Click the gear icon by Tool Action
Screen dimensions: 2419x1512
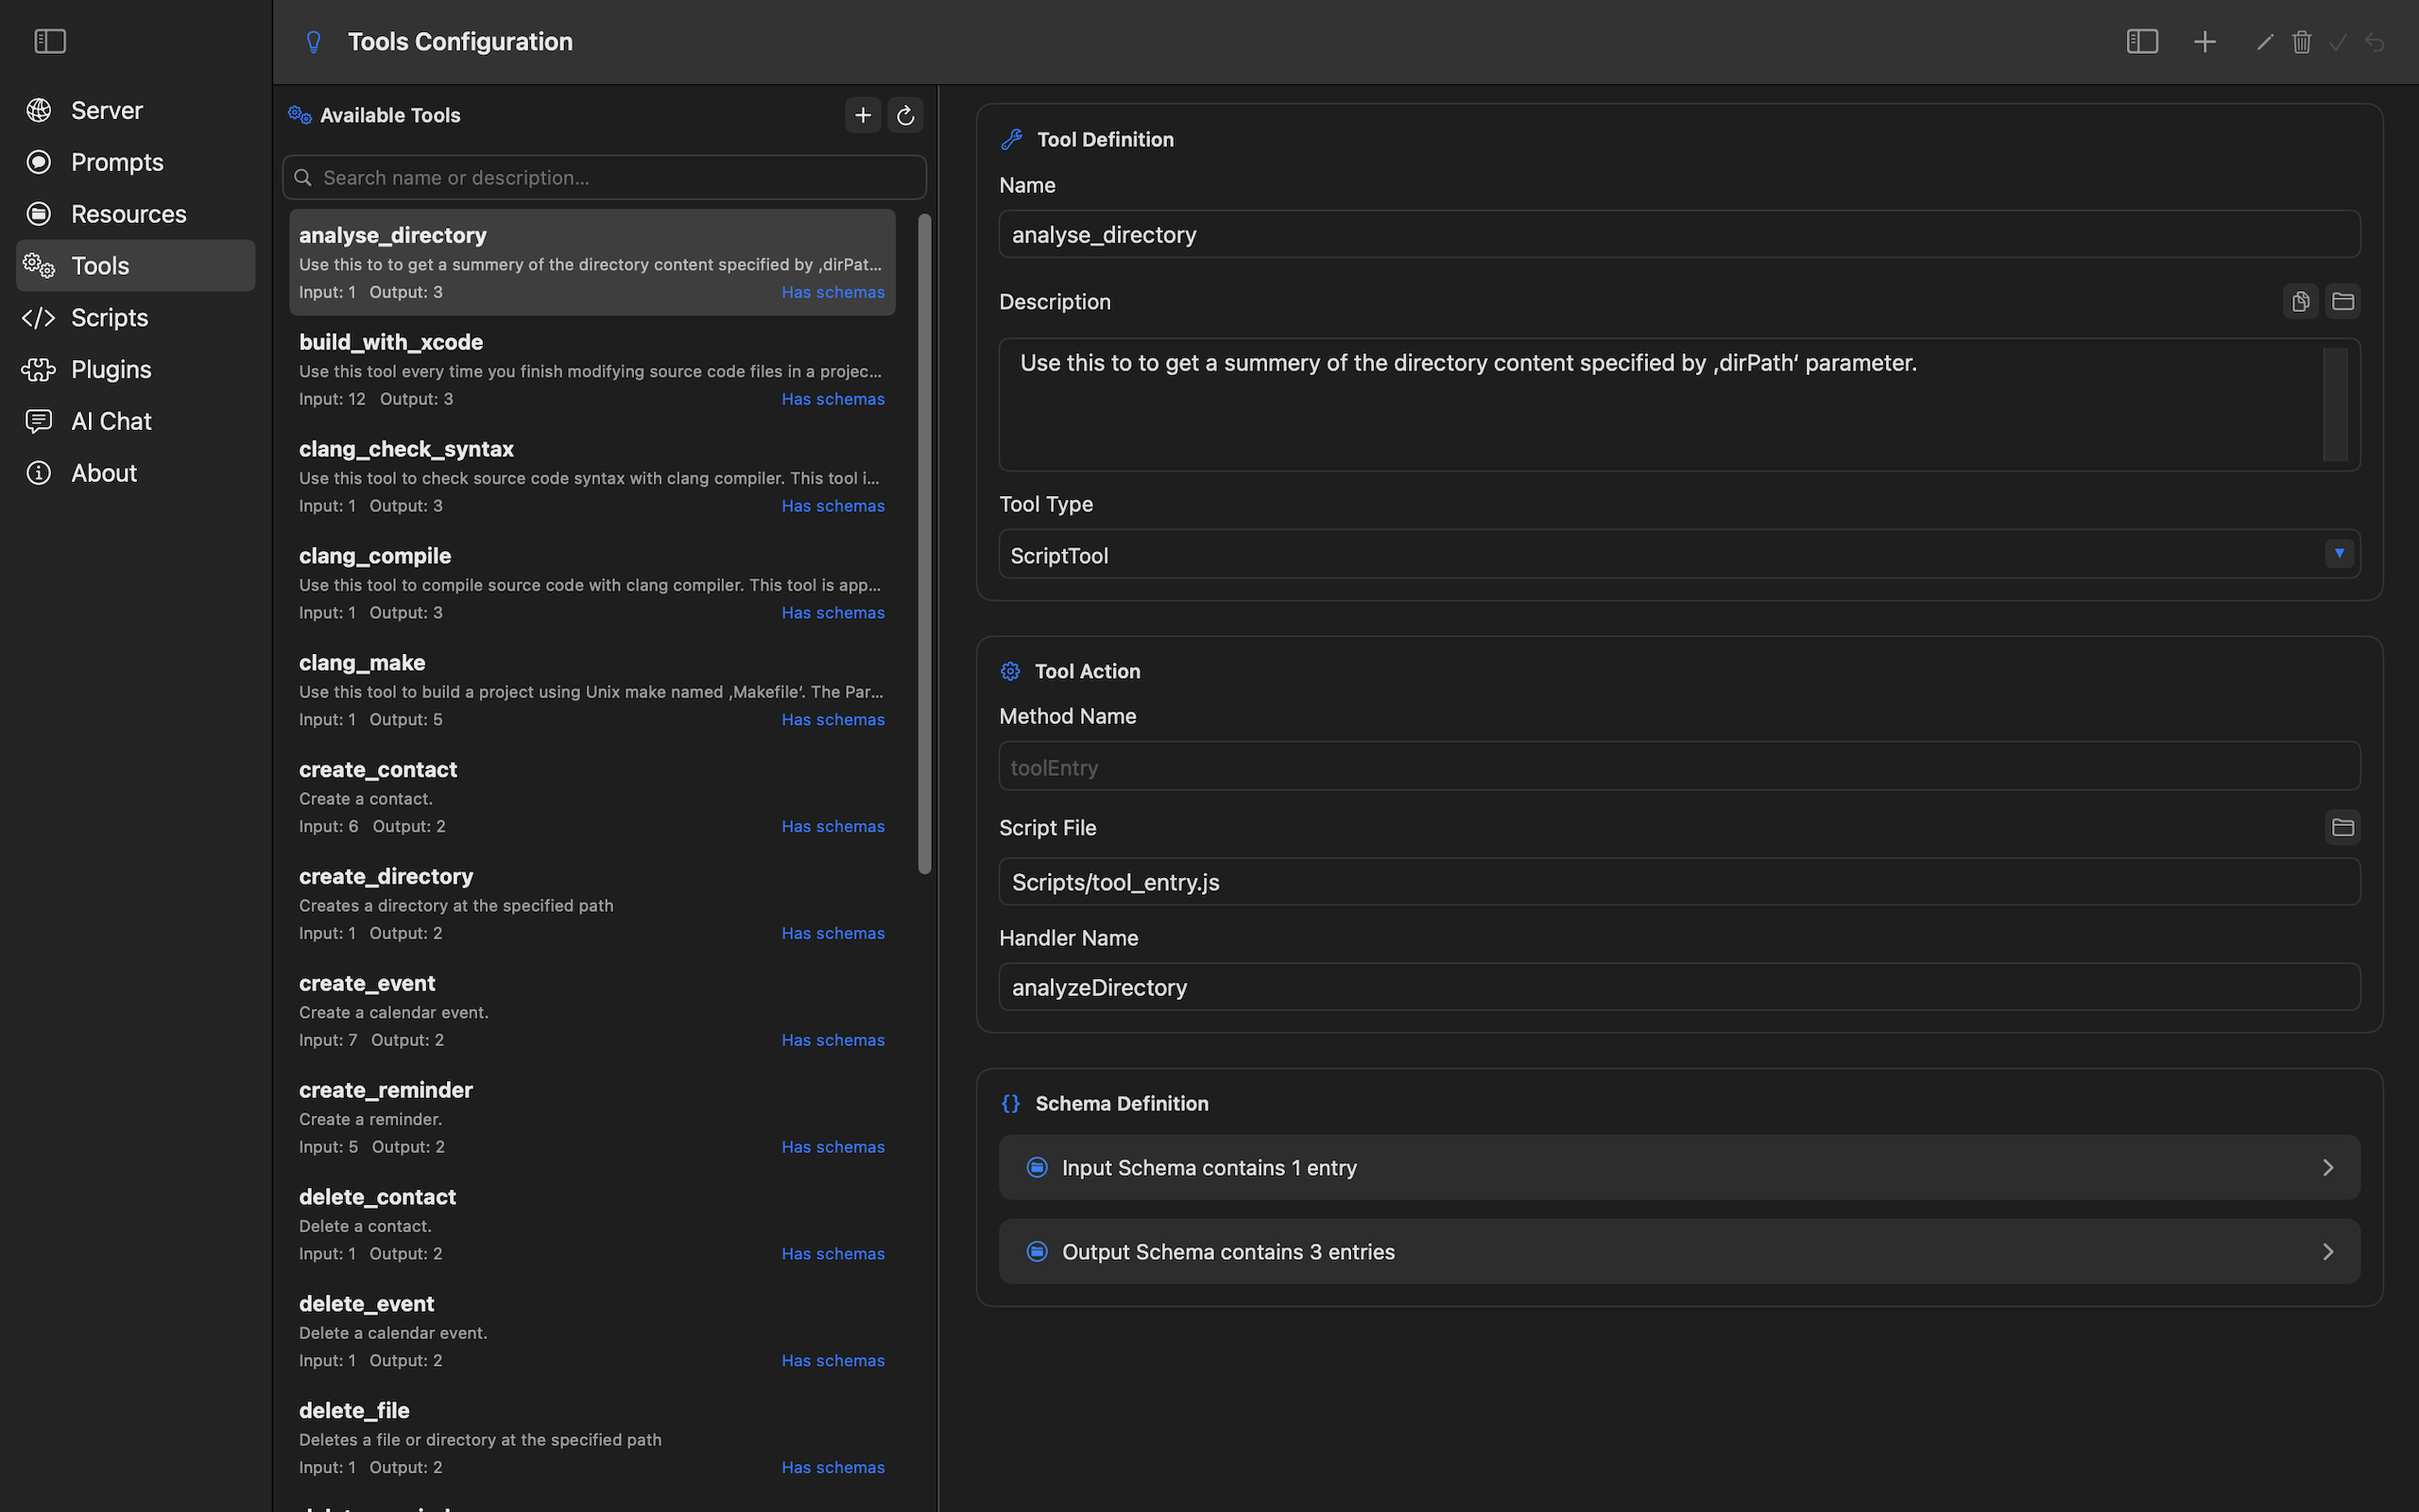coord(1010,671)
